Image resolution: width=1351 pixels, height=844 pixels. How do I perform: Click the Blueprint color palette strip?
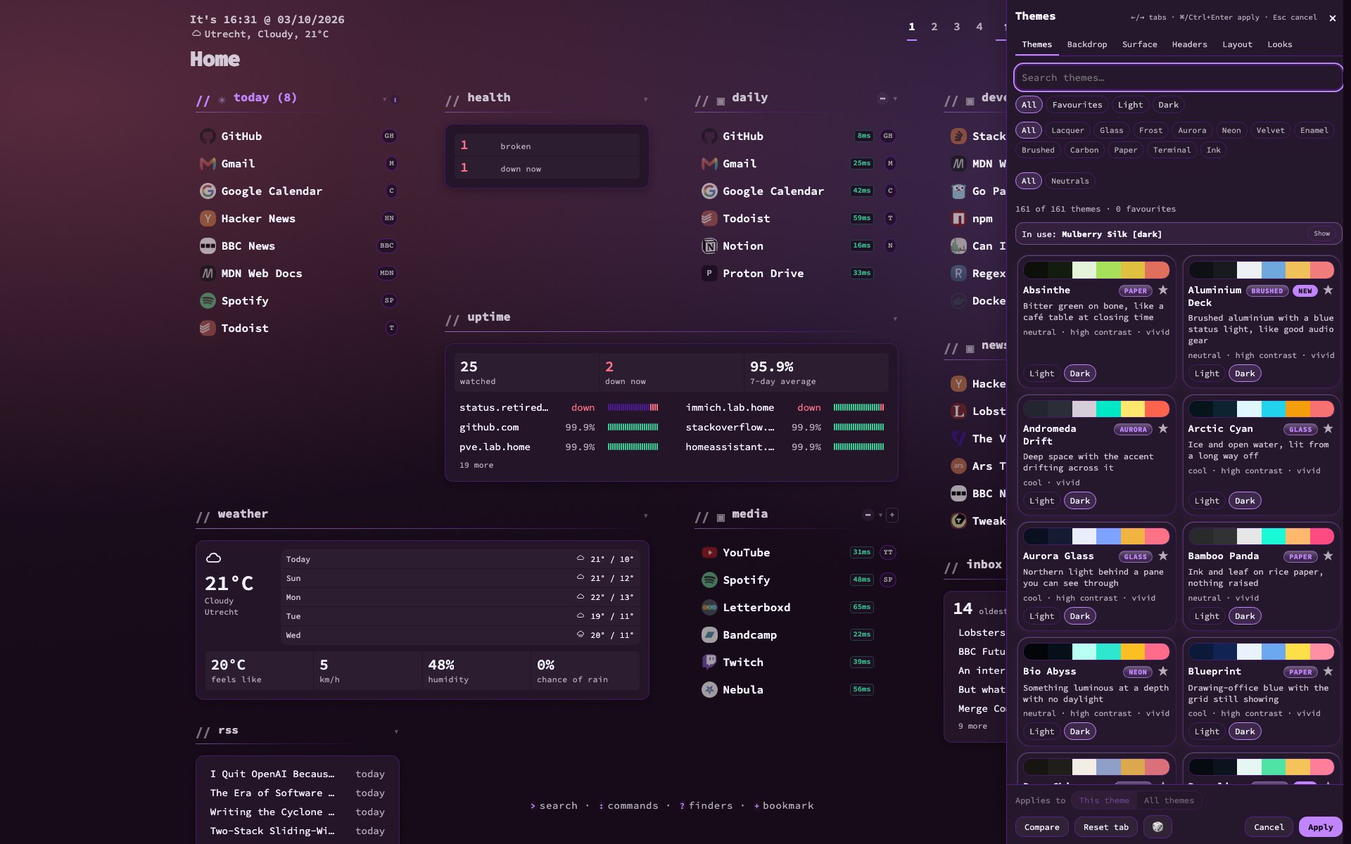tap(1261, 651)
